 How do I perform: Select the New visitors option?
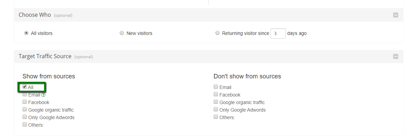click(122, 33)
